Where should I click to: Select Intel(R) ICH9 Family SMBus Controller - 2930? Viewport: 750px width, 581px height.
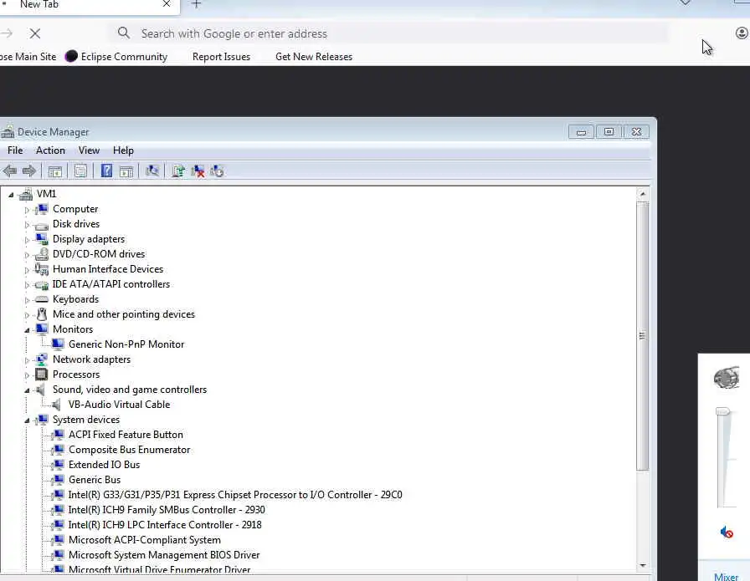coord(167,510)
